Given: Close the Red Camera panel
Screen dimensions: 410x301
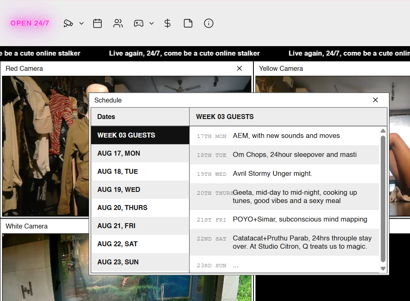Looking at the screenshot, I should tap(239, 68).
